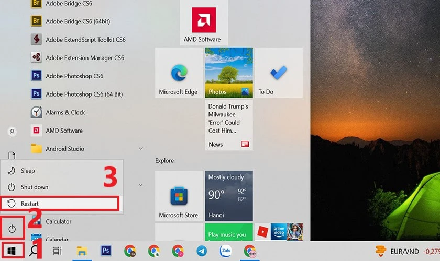Open Documents icon in the Start rail
Image resolution: width=440 pixels, height=261 pixels.
pos(12,155)
